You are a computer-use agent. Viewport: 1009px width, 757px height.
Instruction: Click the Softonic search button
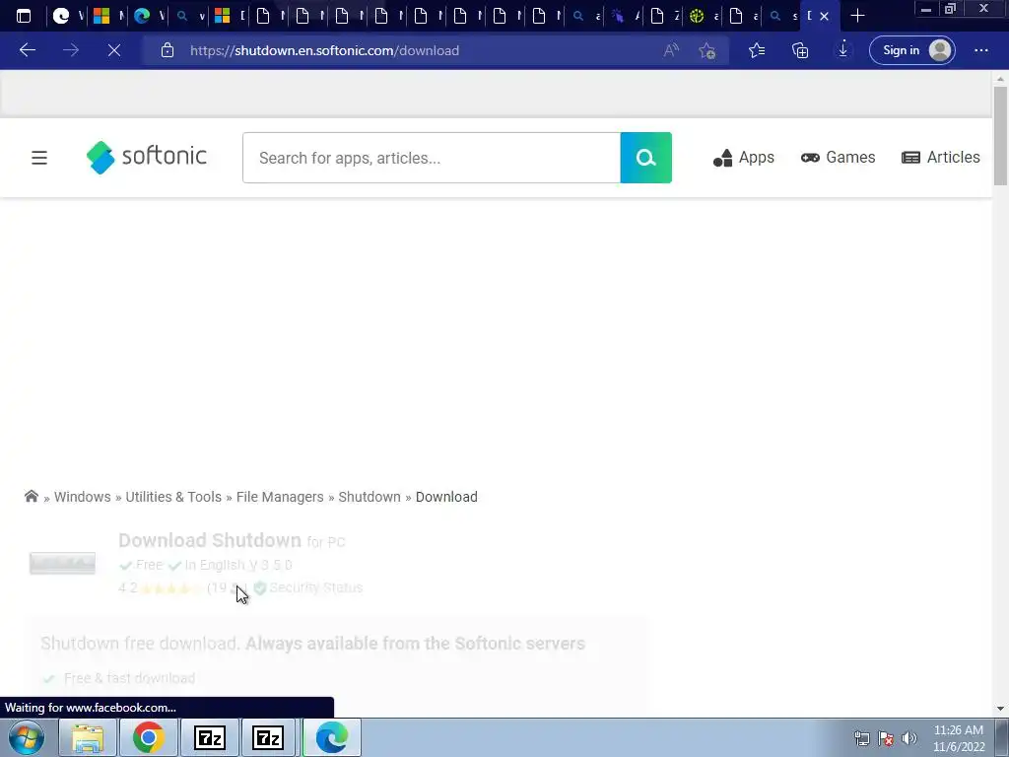point(646,158)
